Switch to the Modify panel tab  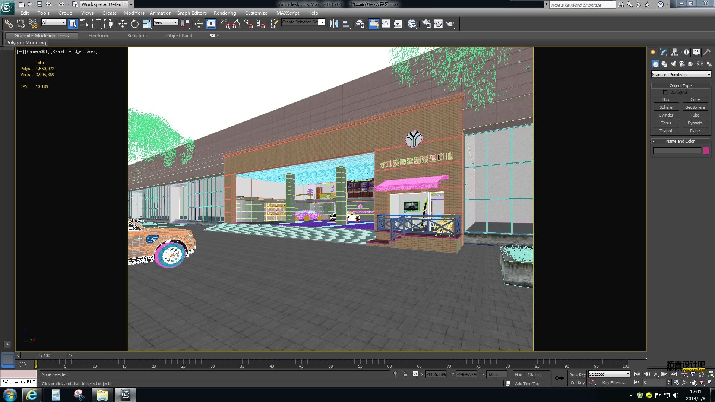pyautogui.click(x=664, y=52)
